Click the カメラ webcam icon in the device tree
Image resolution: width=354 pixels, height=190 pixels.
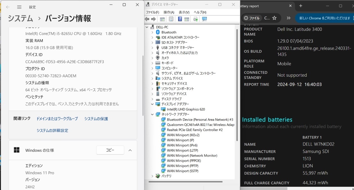(x=158, y=58)
